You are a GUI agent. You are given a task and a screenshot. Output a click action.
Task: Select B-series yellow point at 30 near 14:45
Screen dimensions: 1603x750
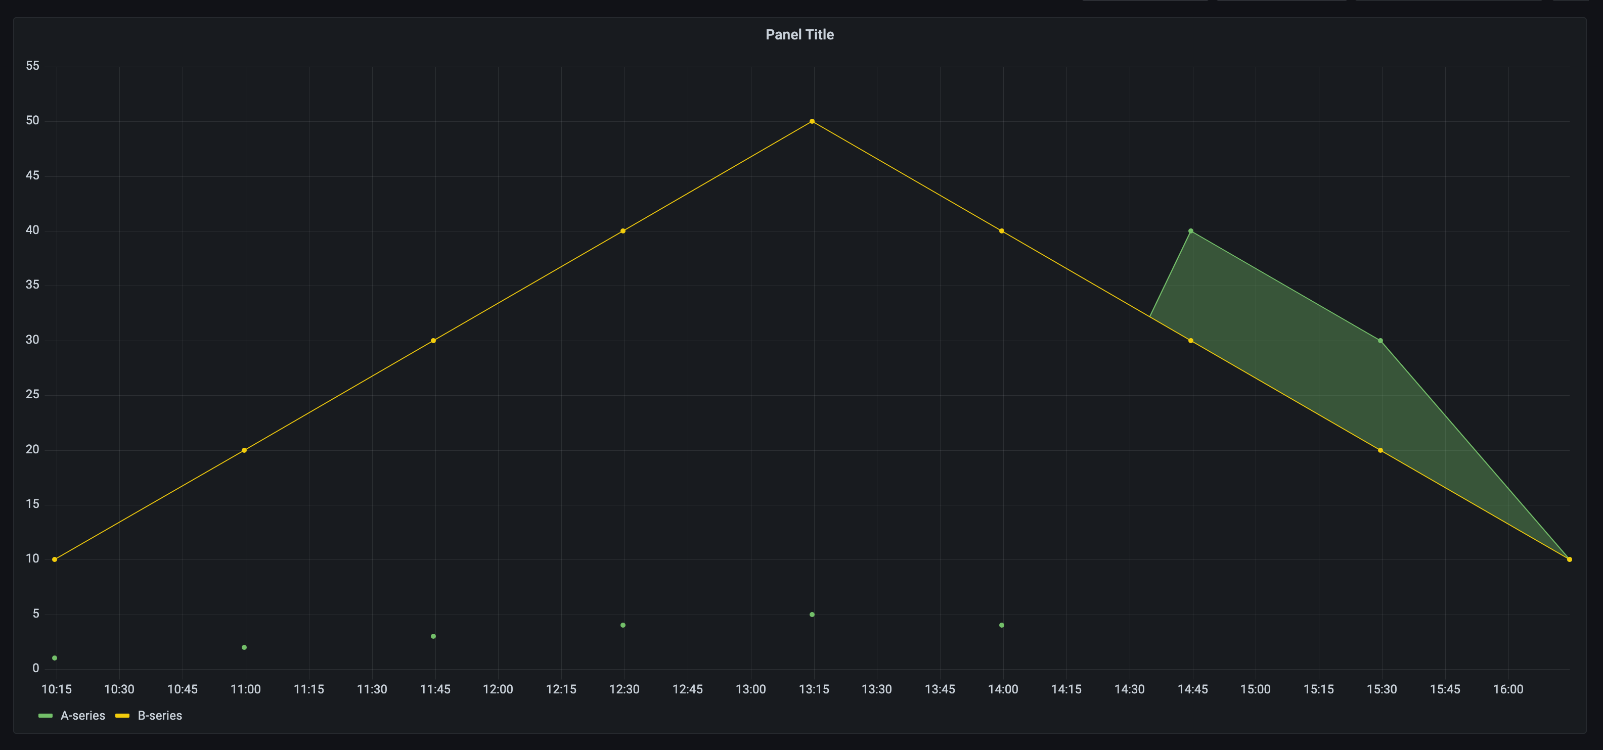click(x=1190, y=341)
